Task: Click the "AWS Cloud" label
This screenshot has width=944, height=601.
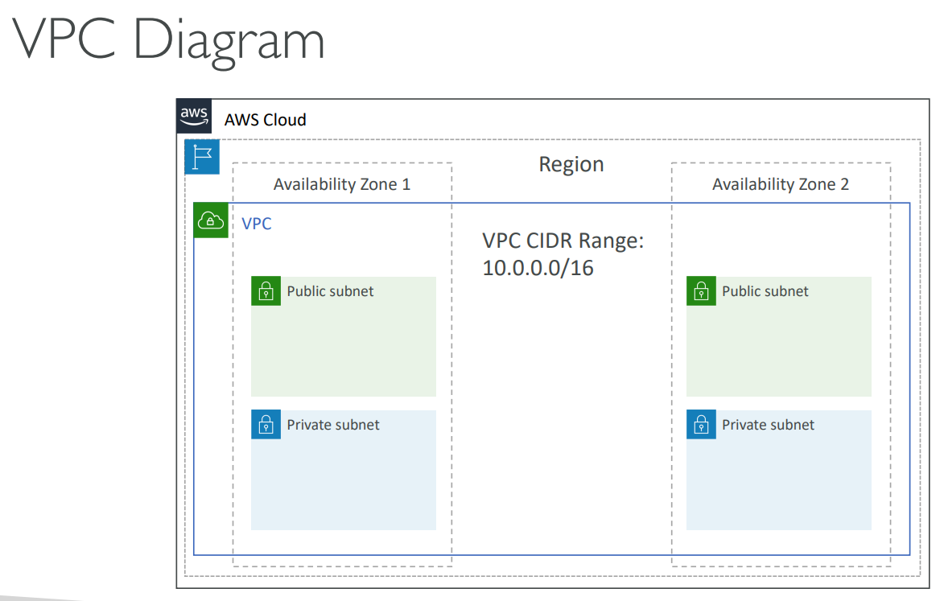Action: coord(265,120)
